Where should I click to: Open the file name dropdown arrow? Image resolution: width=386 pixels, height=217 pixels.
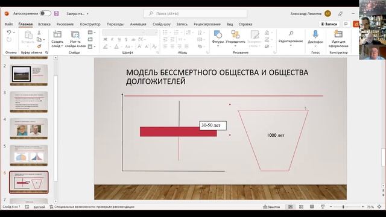click(x=87, y=14)
